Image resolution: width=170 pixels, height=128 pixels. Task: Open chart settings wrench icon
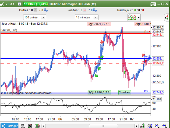click(142, 126)
